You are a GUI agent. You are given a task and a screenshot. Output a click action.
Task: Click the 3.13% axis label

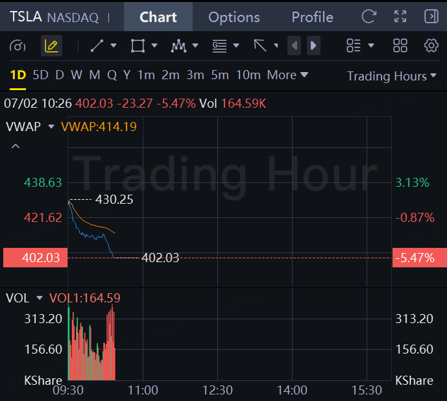point(412,182)
